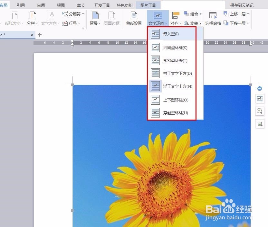Switch to the Special Features (特色功能) tab
The width and height of the screenshot is (268, 227).
click(125, 5)
